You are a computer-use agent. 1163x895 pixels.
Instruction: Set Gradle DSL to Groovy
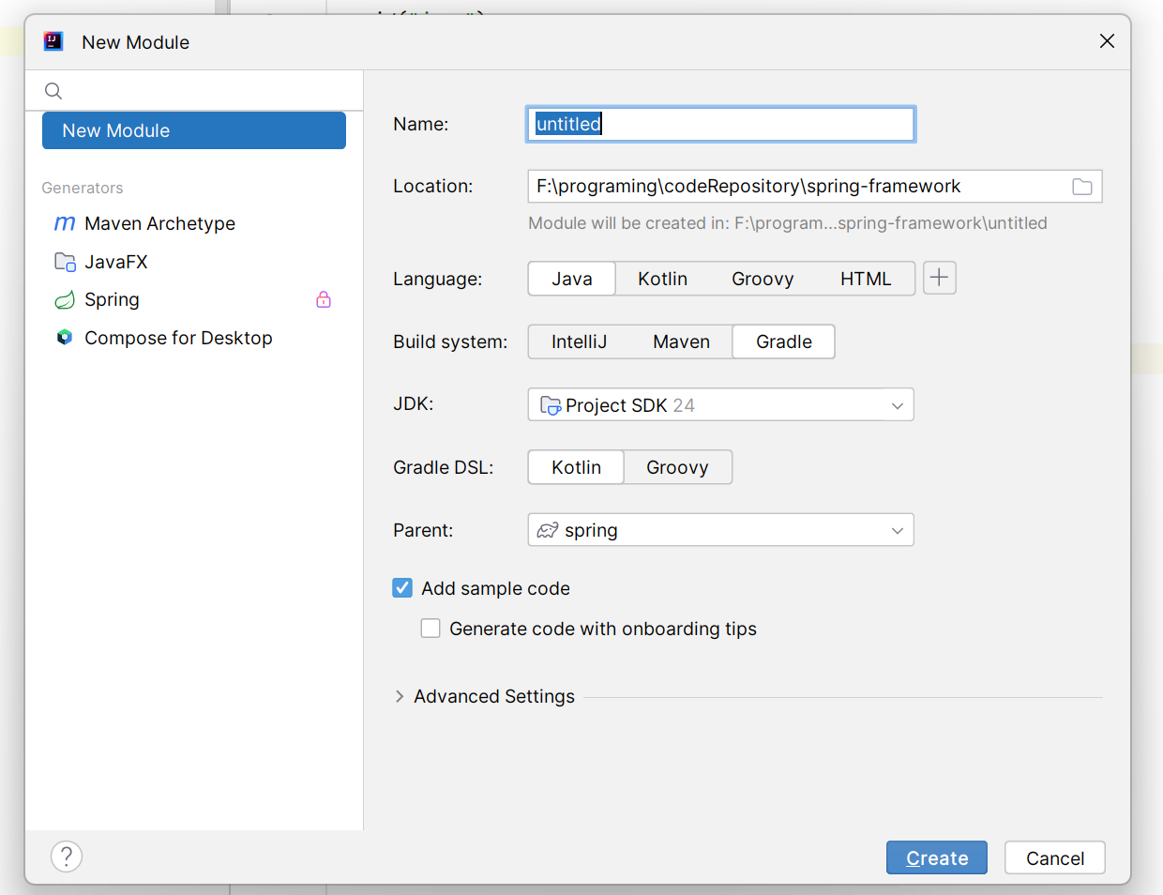(678, 467)
